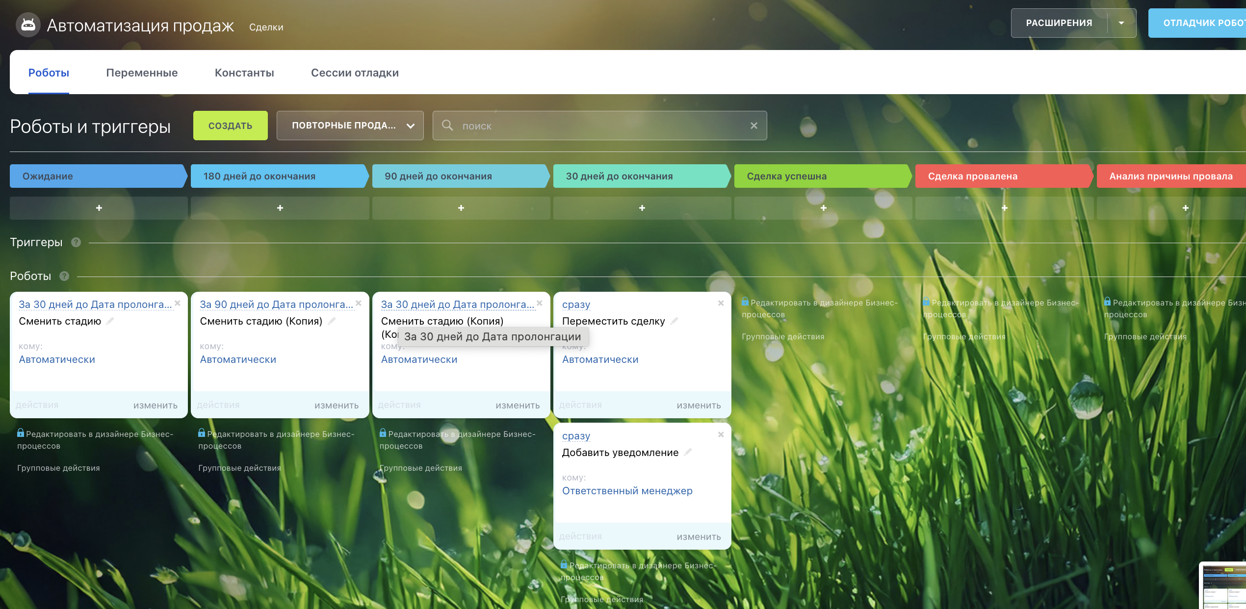
Task: Click the help icon next to Роботы heading
Action: point(64,276)
